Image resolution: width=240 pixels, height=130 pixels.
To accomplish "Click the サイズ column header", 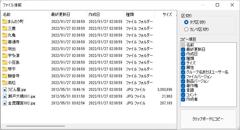I will (x=165, y=15).
